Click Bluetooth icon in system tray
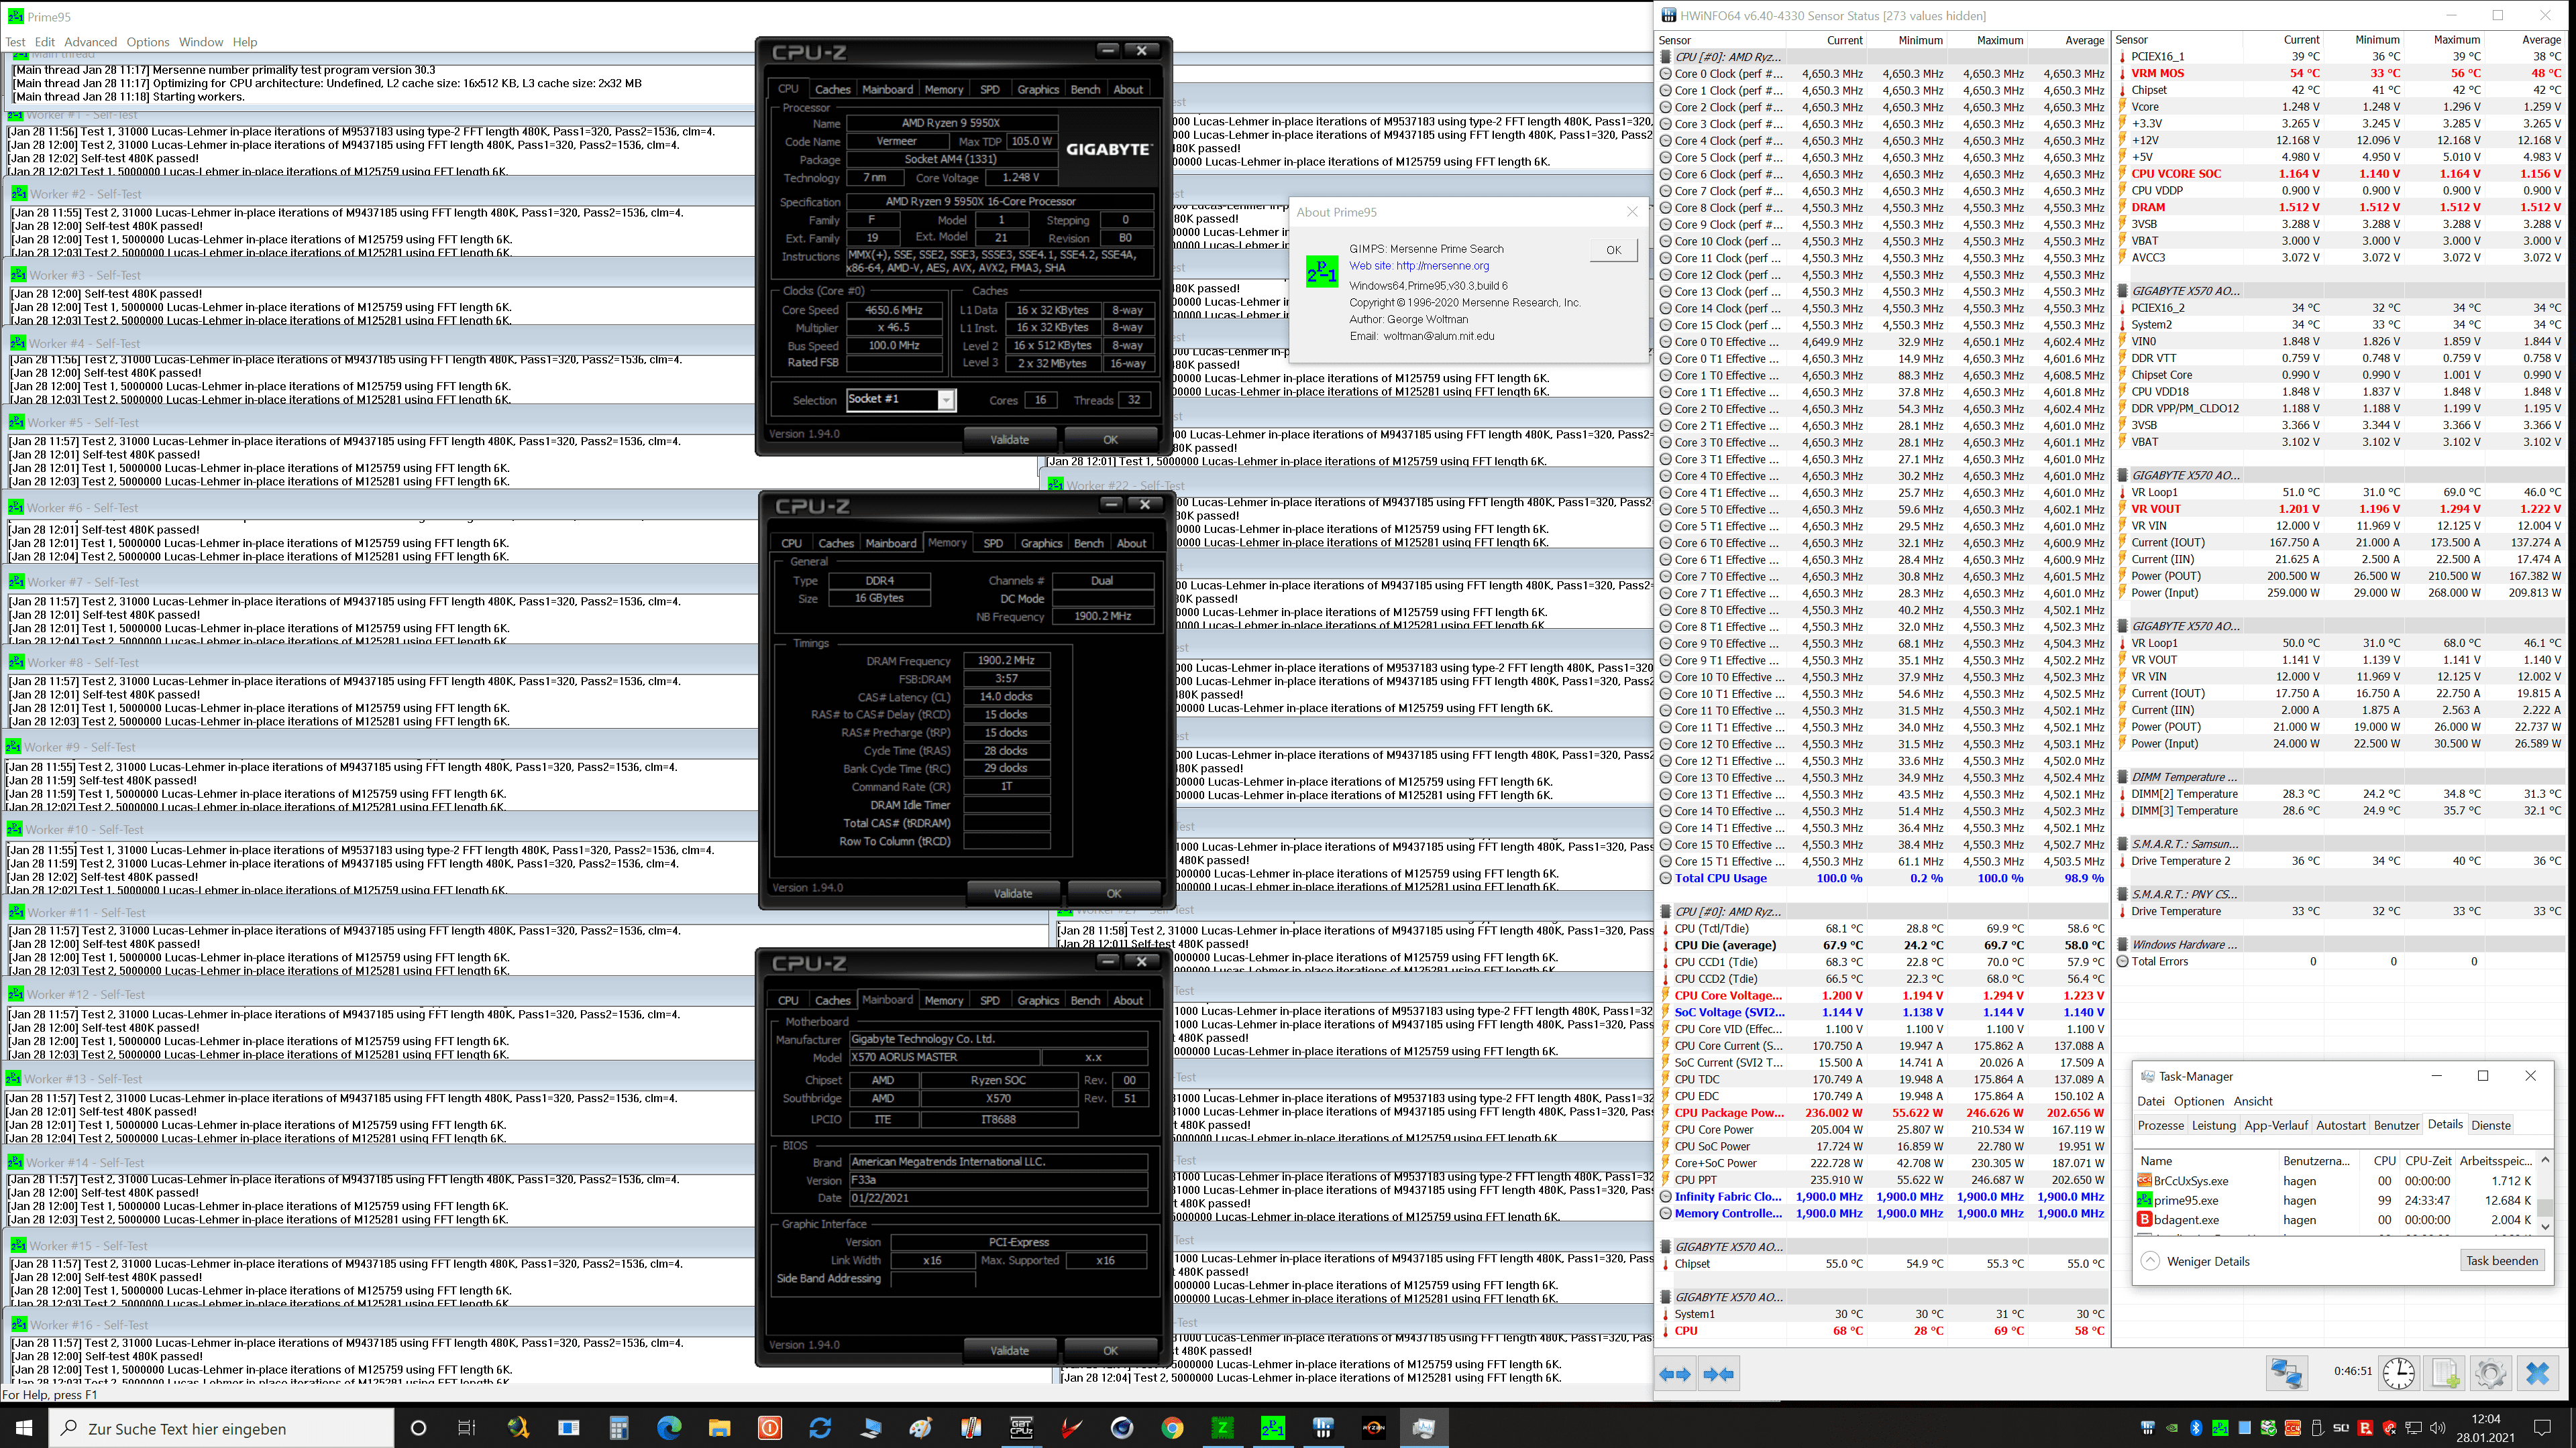This screenshot has width=2576, height=1448. (x=2196, y=1428)
